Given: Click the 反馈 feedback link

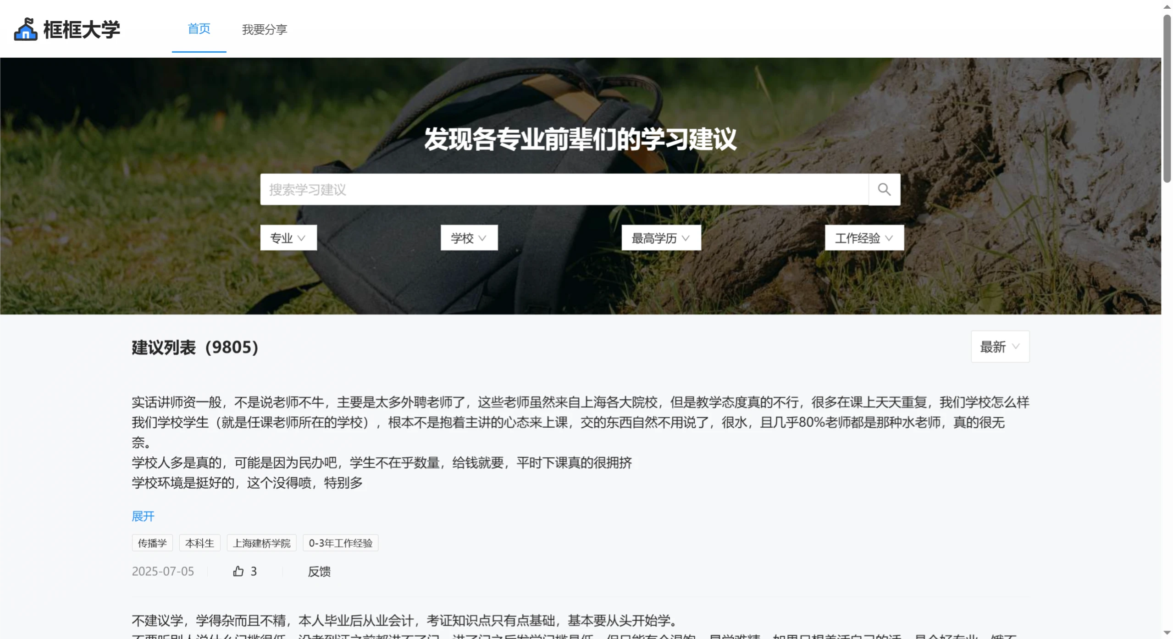Looking at the screenshot, I should (x=320, y=571).
